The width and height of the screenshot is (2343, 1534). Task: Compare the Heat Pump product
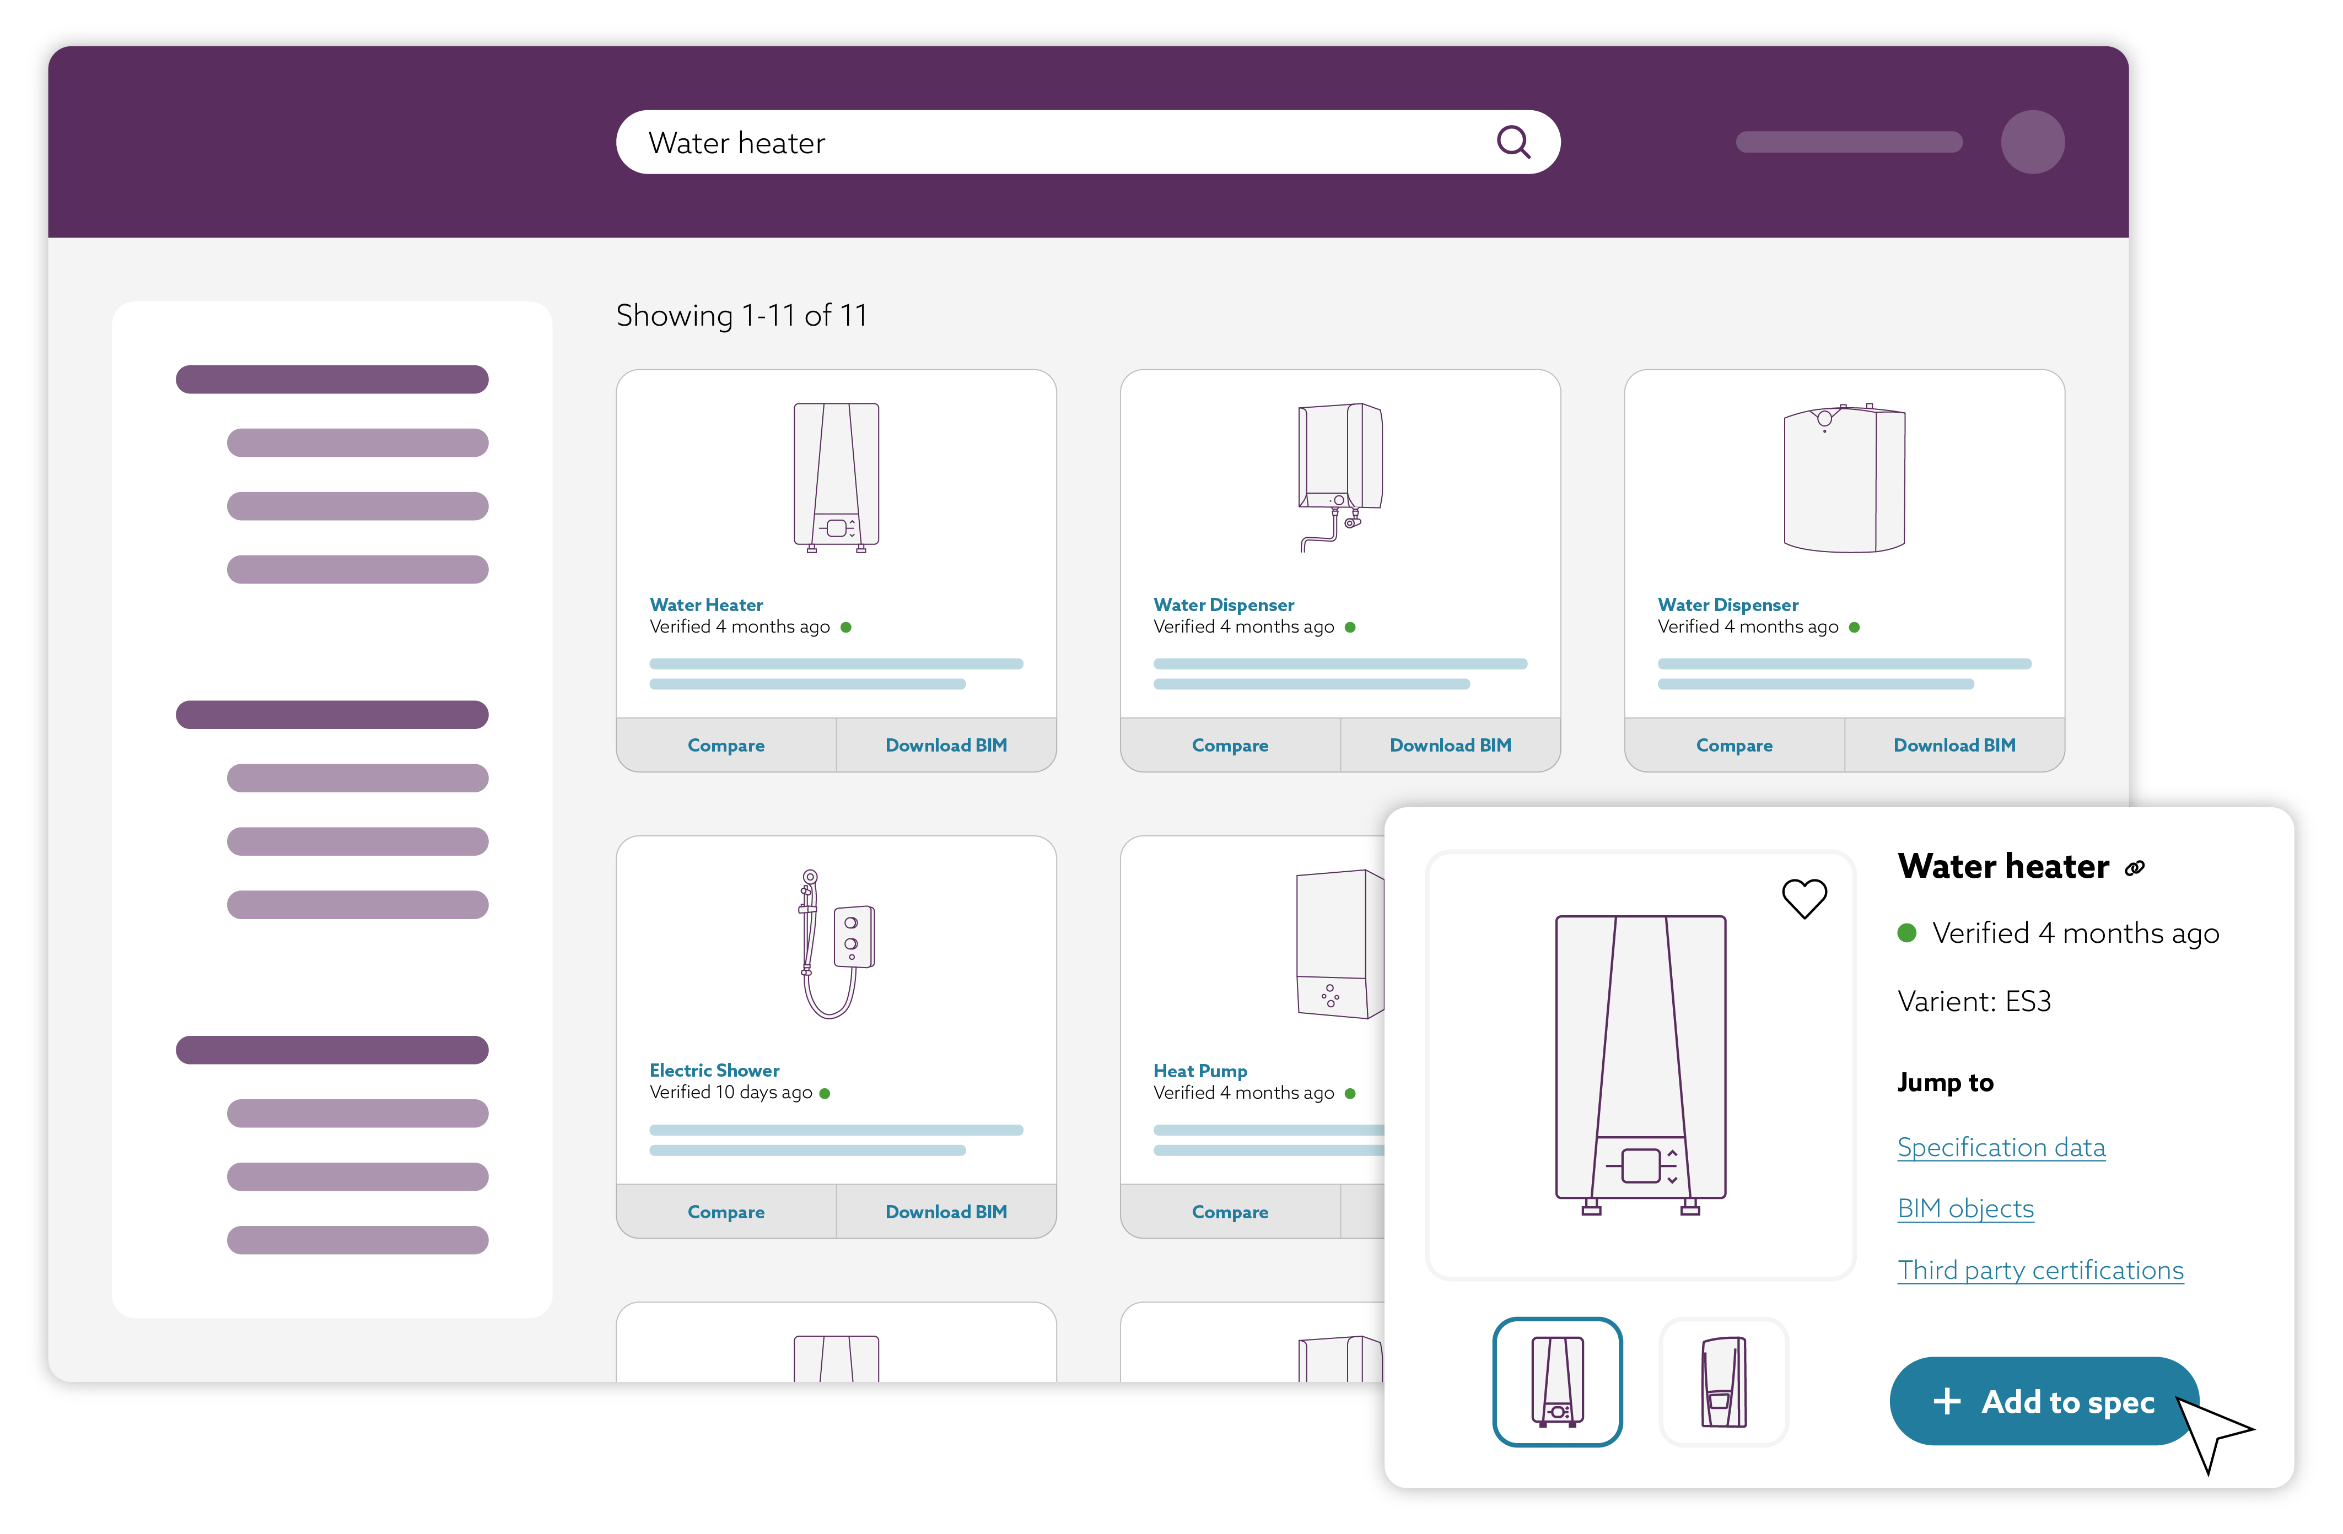pos(1230,1211)
